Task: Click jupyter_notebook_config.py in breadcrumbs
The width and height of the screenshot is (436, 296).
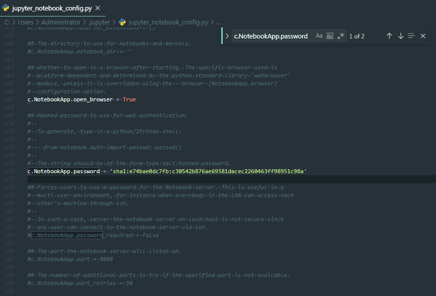Action: 168,22
